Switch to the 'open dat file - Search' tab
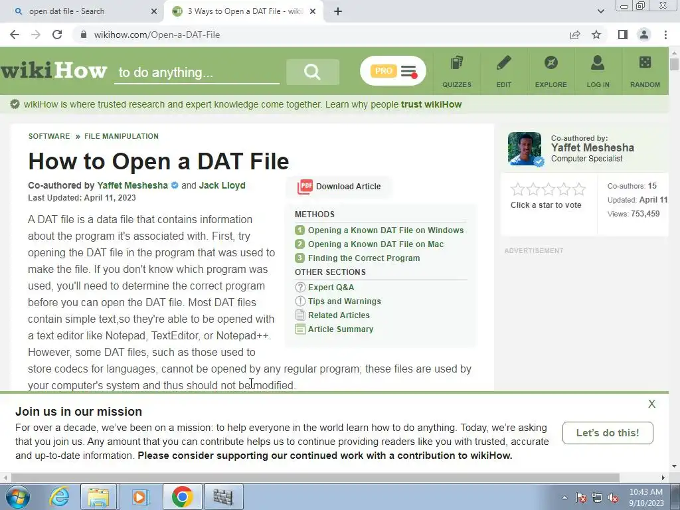The width and height of the screenshot is (680, 510). point(82,11)
